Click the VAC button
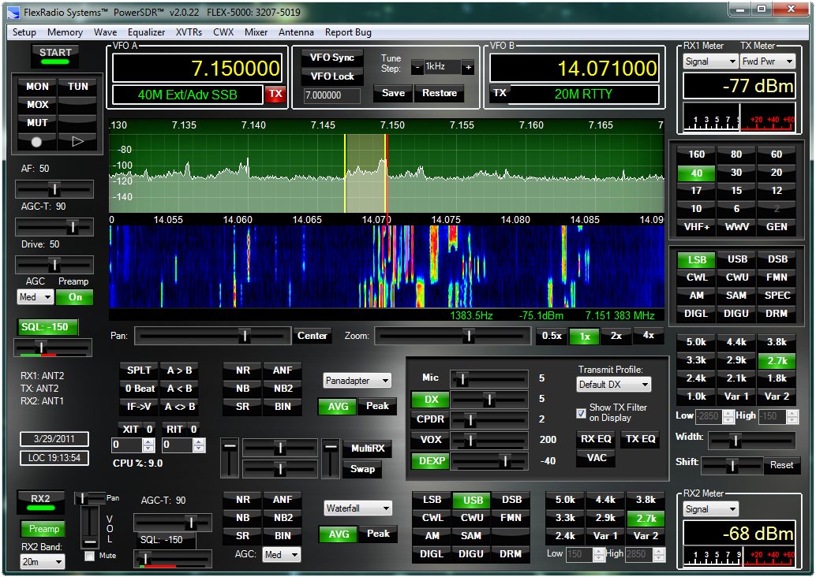 pos(597,459)
